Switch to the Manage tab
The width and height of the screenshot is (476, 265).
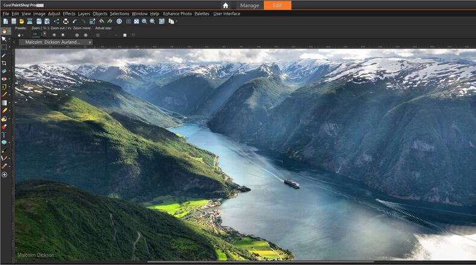pyautogui.click(x=249, y=5)
